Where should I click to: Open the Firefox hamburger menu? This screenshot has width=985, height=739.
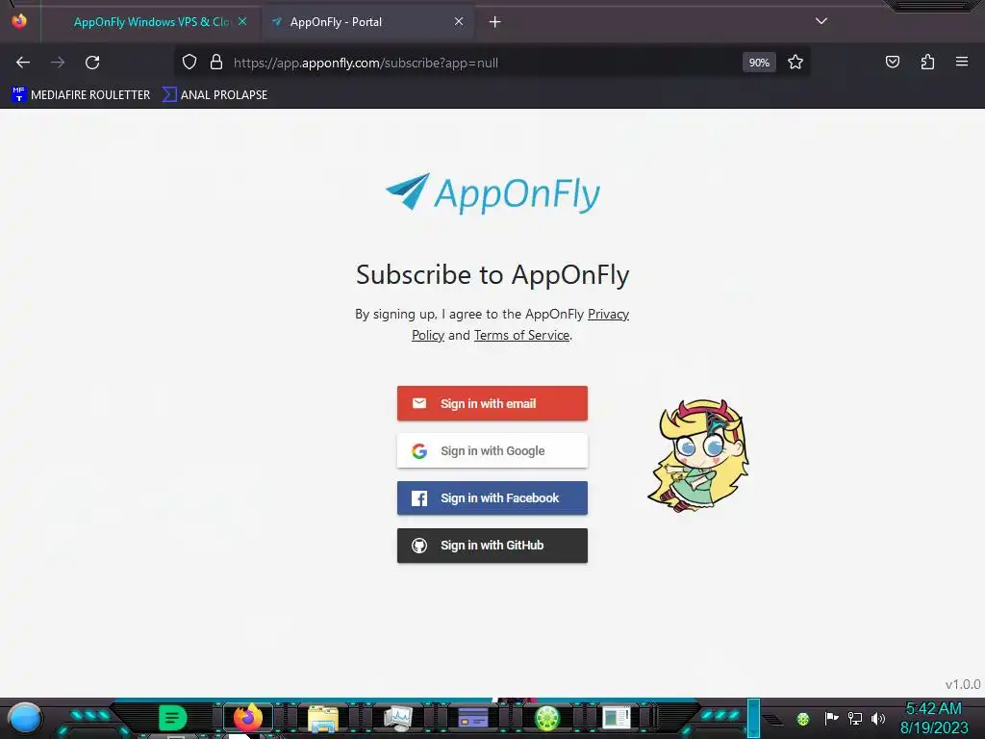962,62
